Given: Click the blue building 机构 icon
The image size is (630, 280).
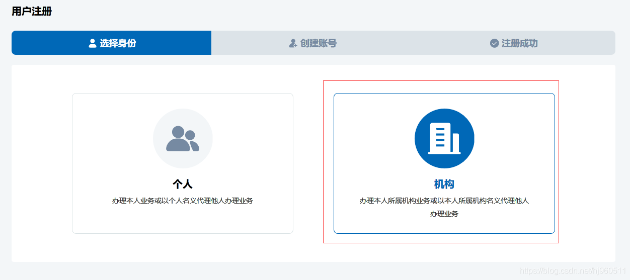Looking at the screenshot, I should pyautogui.click(x=444, y=139).
